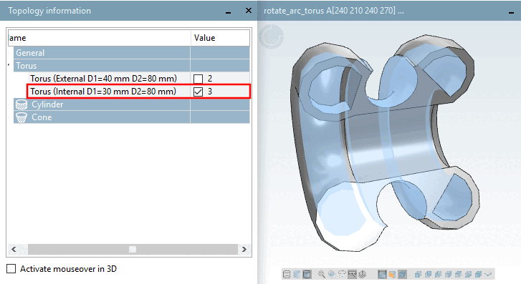Expand the General group
Image resolution: width=521 pixels, height=284 pixels.
9,53
